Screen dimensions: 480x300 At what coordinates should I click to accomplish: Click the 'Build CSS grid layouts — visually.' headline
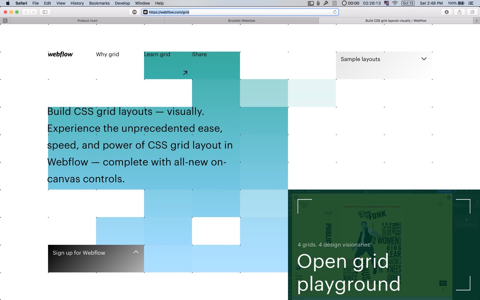tap(126, 111)
